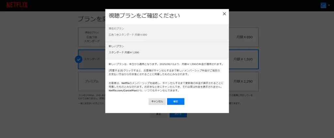
Task: Select the 広告つきスタンダード current plan card
Action: pyautogui.click(x=91, y=37)
